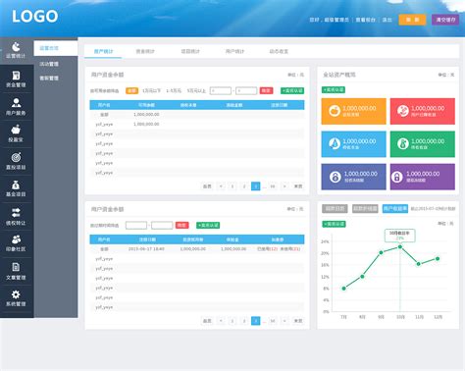
Task: Focus the first date input in lower panel
Action: tap(136, 225)
